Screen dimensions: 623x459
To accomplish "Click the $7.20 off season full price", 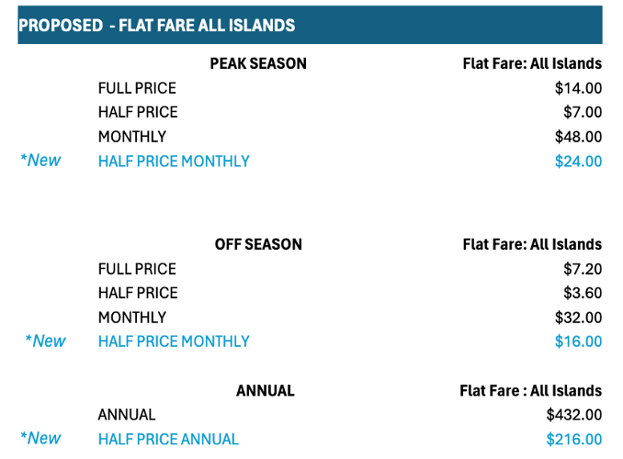I will [x=583, y=269].
